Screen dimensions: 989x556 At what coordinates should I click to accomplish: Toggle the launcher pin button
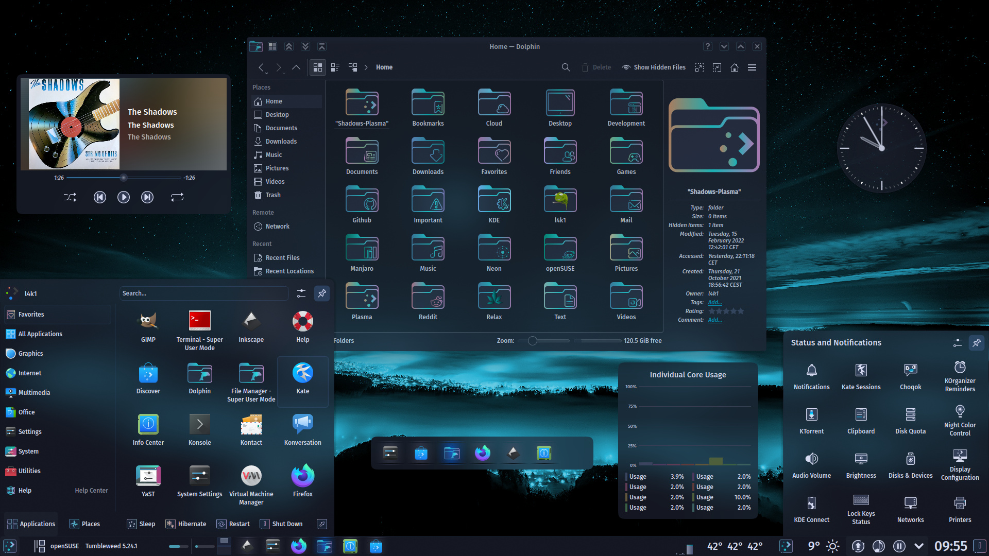pyautogui.click(x=322, y=293)
